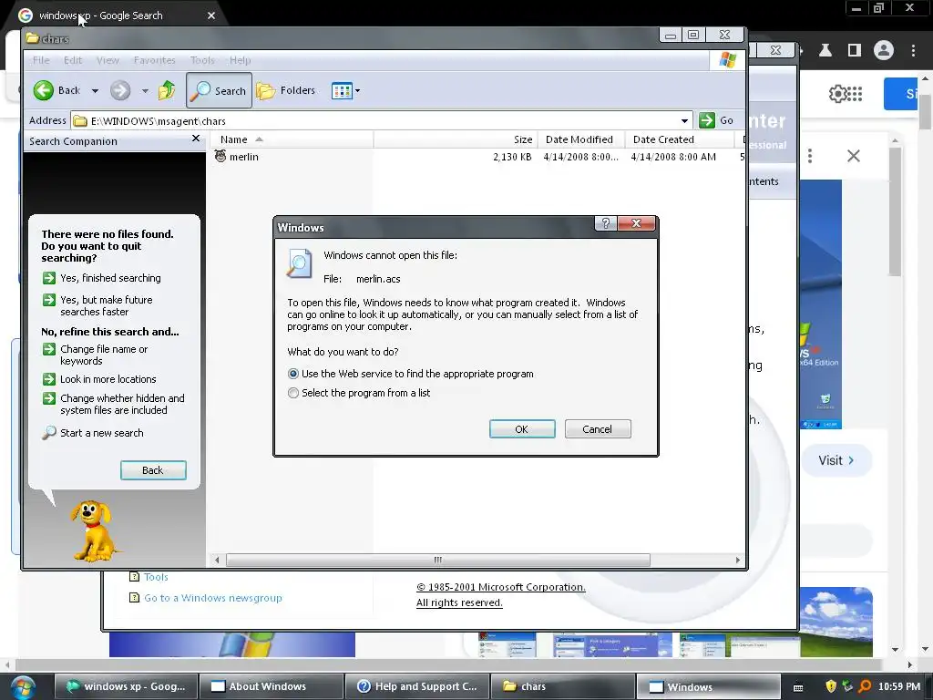This screenshot has width=933, height=700.
Task: Click OK in the Windows dialog
Action: click(x=522, y=429)
